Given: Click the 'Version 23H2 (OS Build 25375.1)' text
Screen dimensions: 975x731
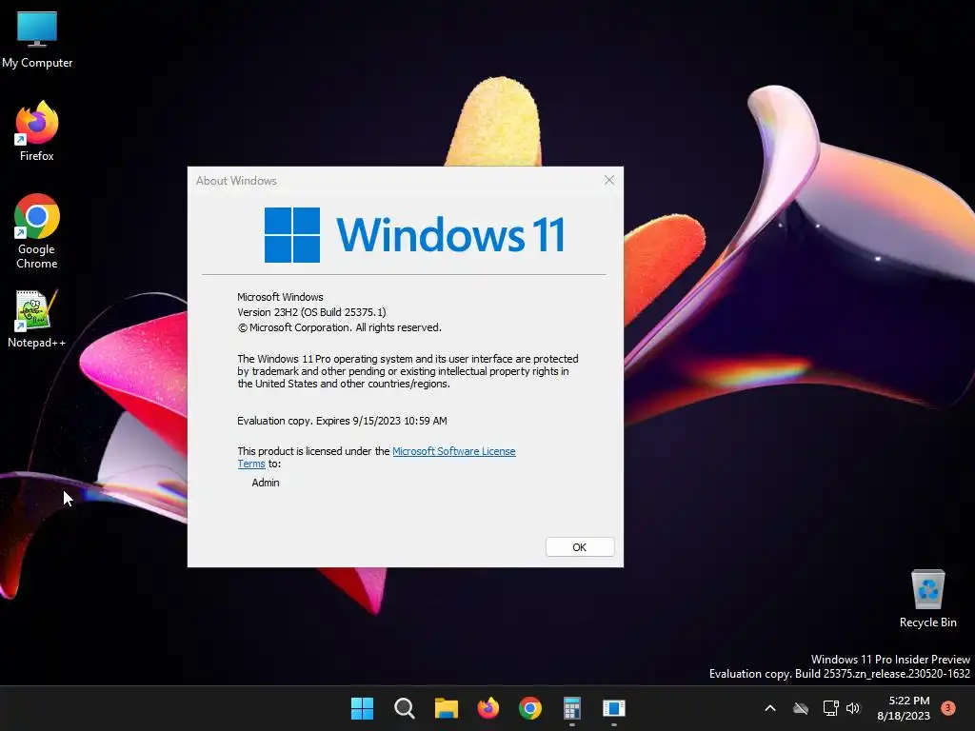Looking at the screenshot, I should [311, 312].
